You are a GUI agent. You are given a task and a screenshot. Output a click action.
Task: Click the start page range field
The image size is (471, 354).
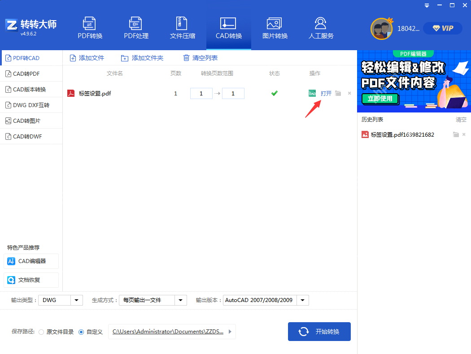[201, 94]
